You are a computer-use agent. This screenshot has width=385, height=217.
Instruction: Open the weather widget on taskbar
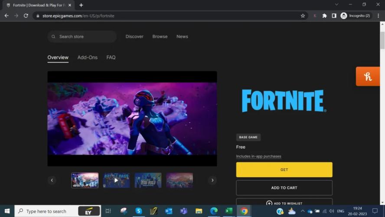292,211
